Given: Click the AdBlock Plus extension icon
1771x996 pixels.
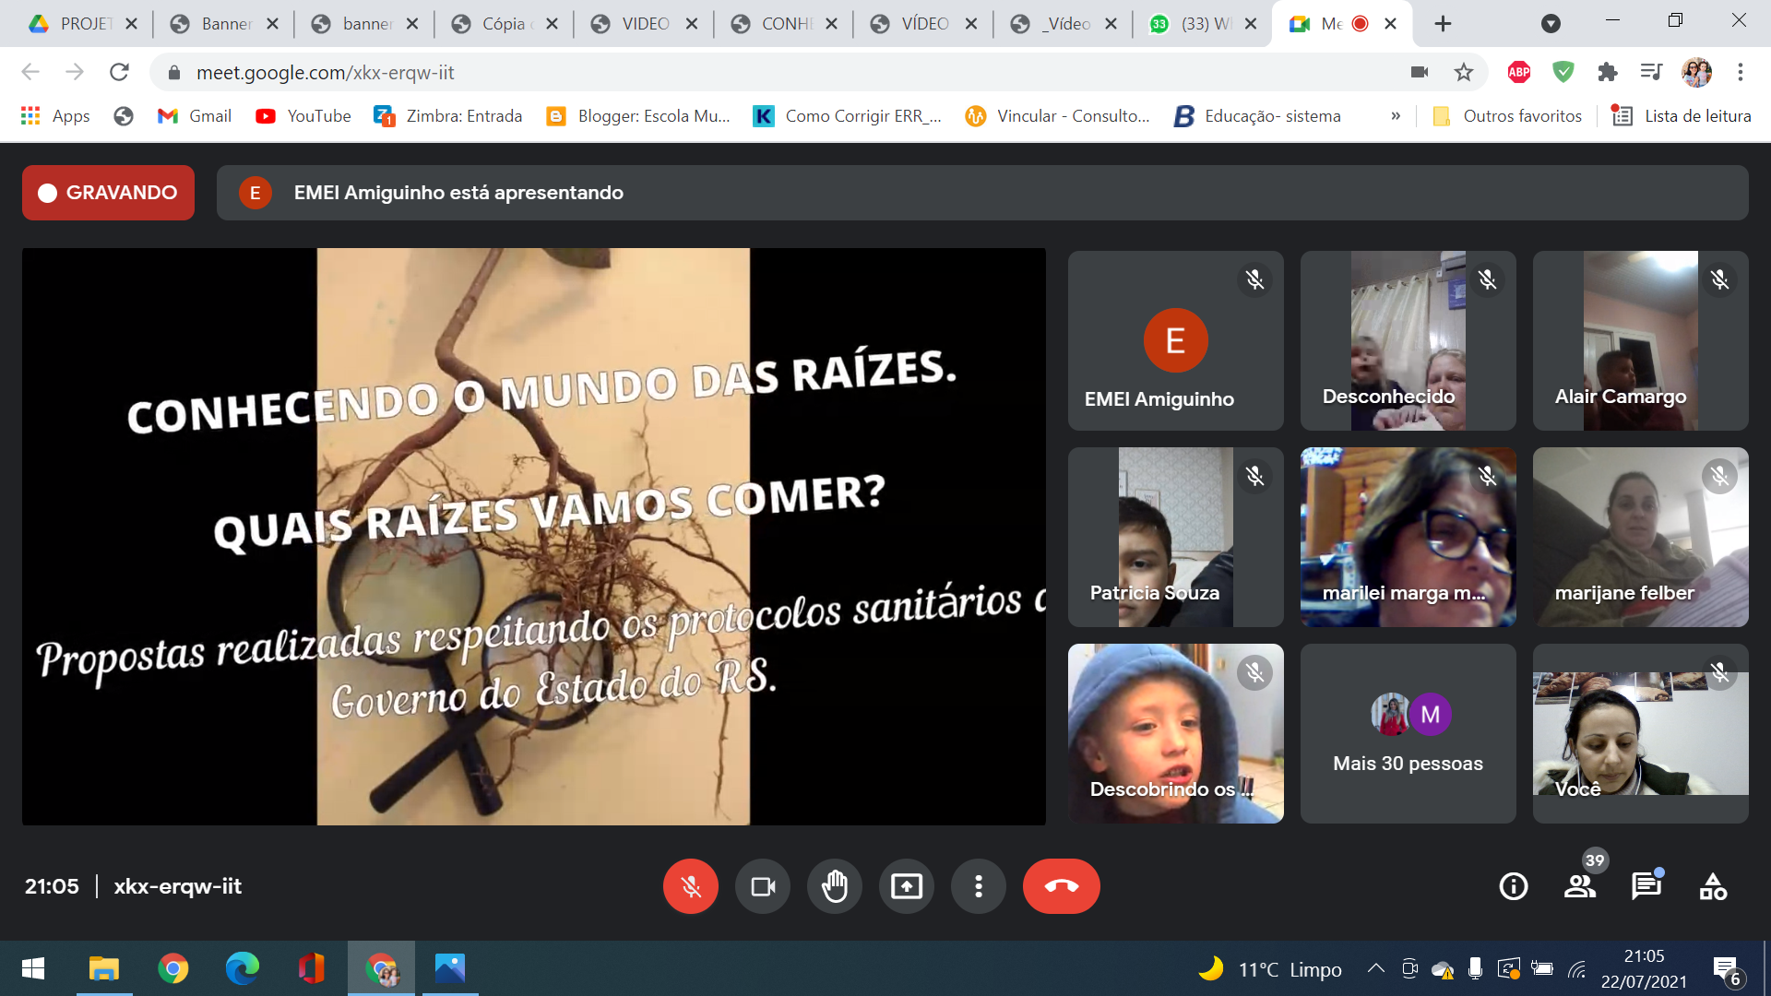Looking at the screenshot, I should [x=1518, y=72].
